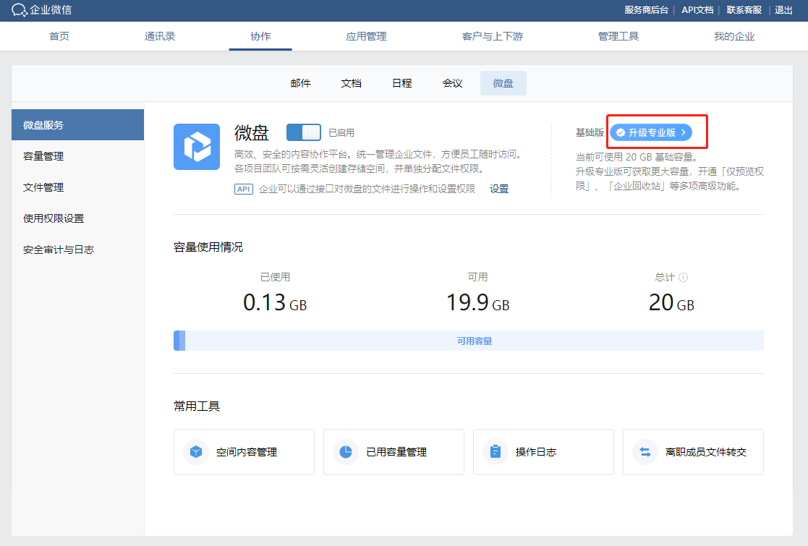808x546 pixels.
Task: Click the 空间内容管理 cube icon
Action: [196, 452]
